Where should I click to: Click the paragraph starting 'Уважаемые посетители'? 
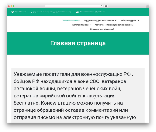pos(75,95)
